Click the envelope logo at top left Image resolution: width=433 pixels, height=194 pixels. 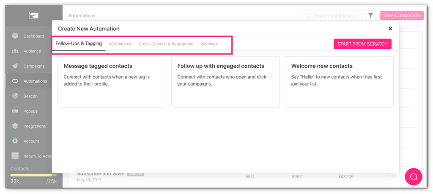point(33,15)
